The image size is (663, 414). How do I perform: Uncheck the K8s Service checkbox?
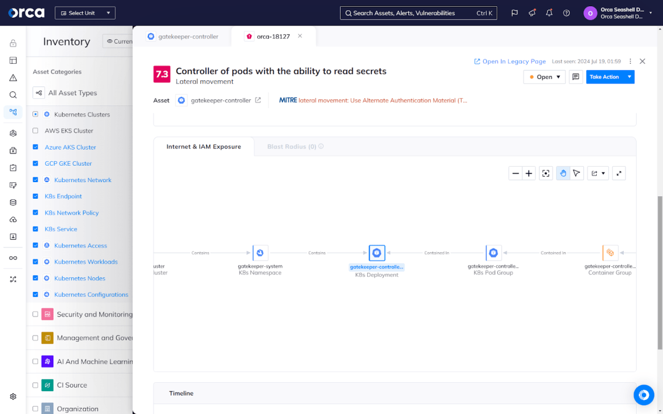coord(36,229)
